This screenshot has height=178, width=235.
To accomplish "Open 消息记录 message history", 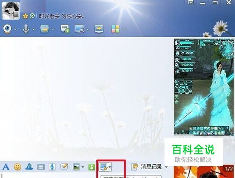I will [147, 167].
